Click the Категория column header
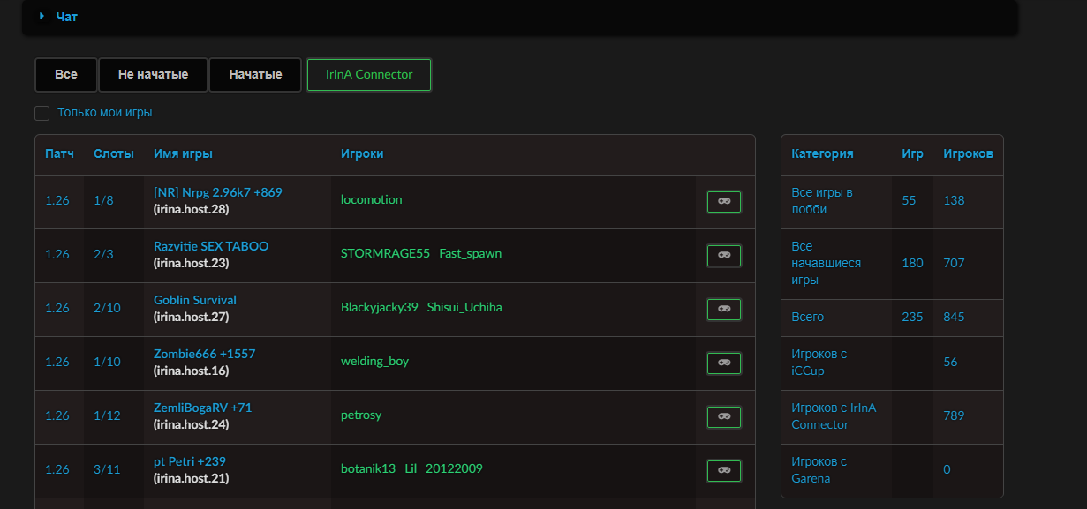Viewport: 1087px width, 509px height. coord(822,153)
